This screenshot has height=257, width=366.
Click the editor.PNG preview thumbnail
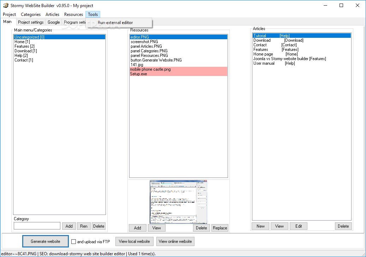pos(179,202)
